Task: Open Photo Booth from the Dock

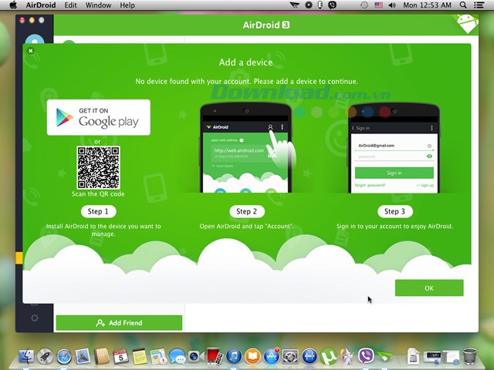Action: [215, 356]
